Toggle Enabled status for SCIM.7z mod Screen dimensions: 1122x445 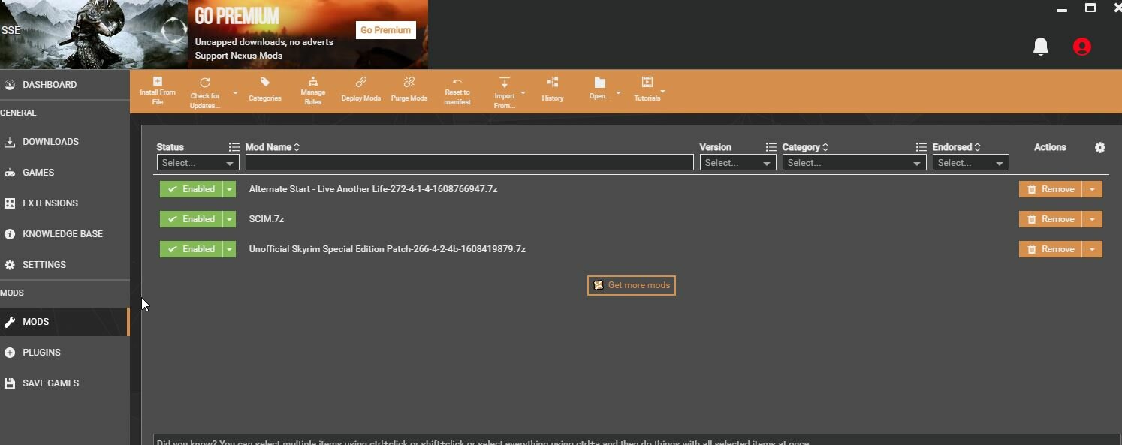(x=191, y=219)
